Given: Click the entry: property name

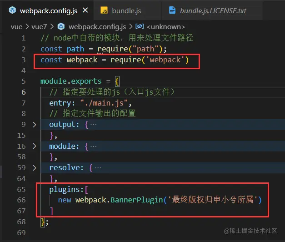Looking at the screenshot, I should click(x=62, y=103).
